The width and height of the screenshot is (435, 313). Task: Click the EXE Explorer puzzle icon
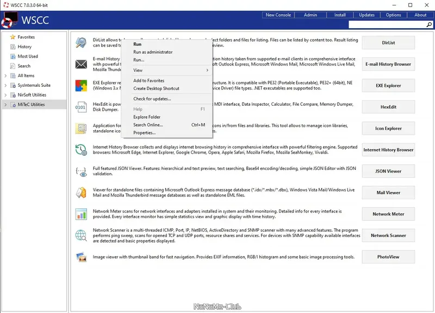(81, 86)
